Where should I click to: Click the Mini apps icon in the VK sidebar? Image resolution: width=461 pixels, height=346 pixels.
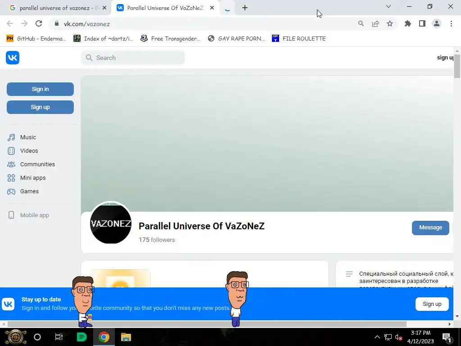[11, 178]
